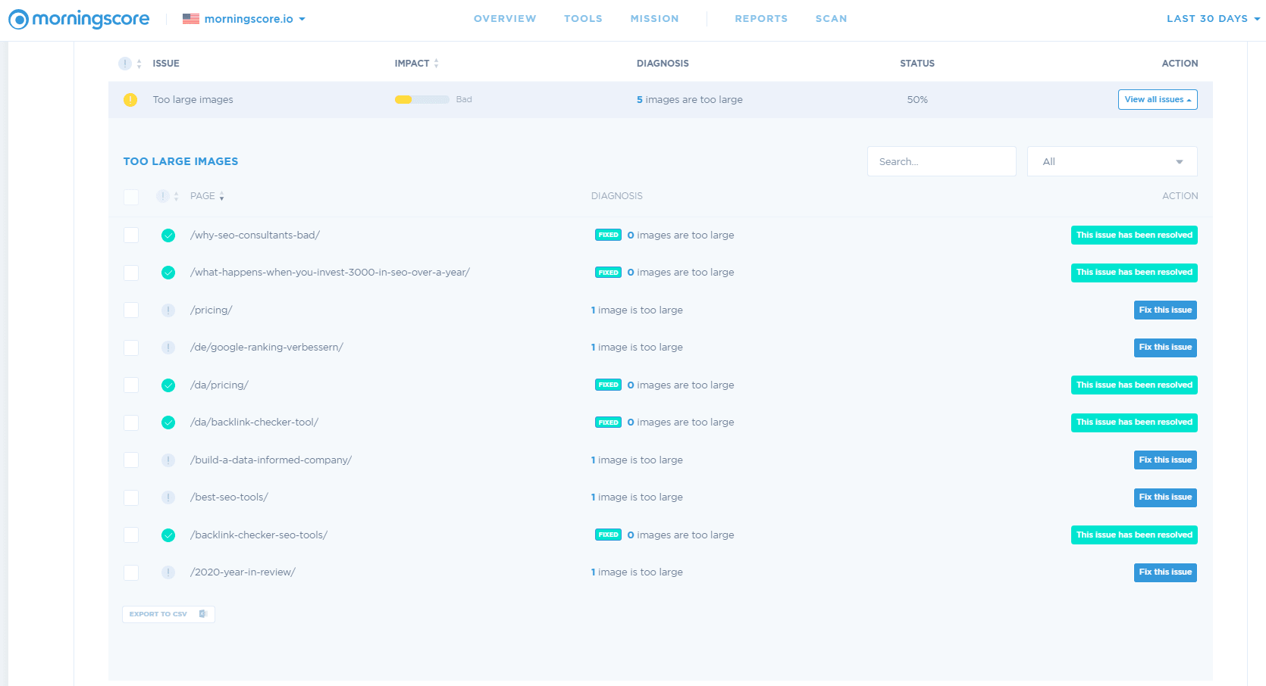
Task: Tick checkbox for /2020-year-in-review/
Action: 131,572
